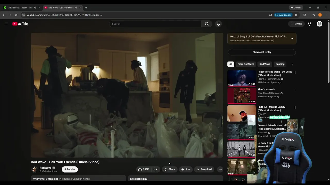
Task: Click the Live chat replay heading
Action: pyautogui.click(x=138, y=179)
